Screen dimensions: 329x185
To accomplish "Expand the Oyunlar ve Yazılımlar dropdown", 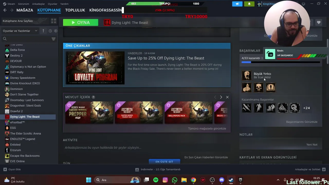I will pyautogui.click(x=20, y=31).
